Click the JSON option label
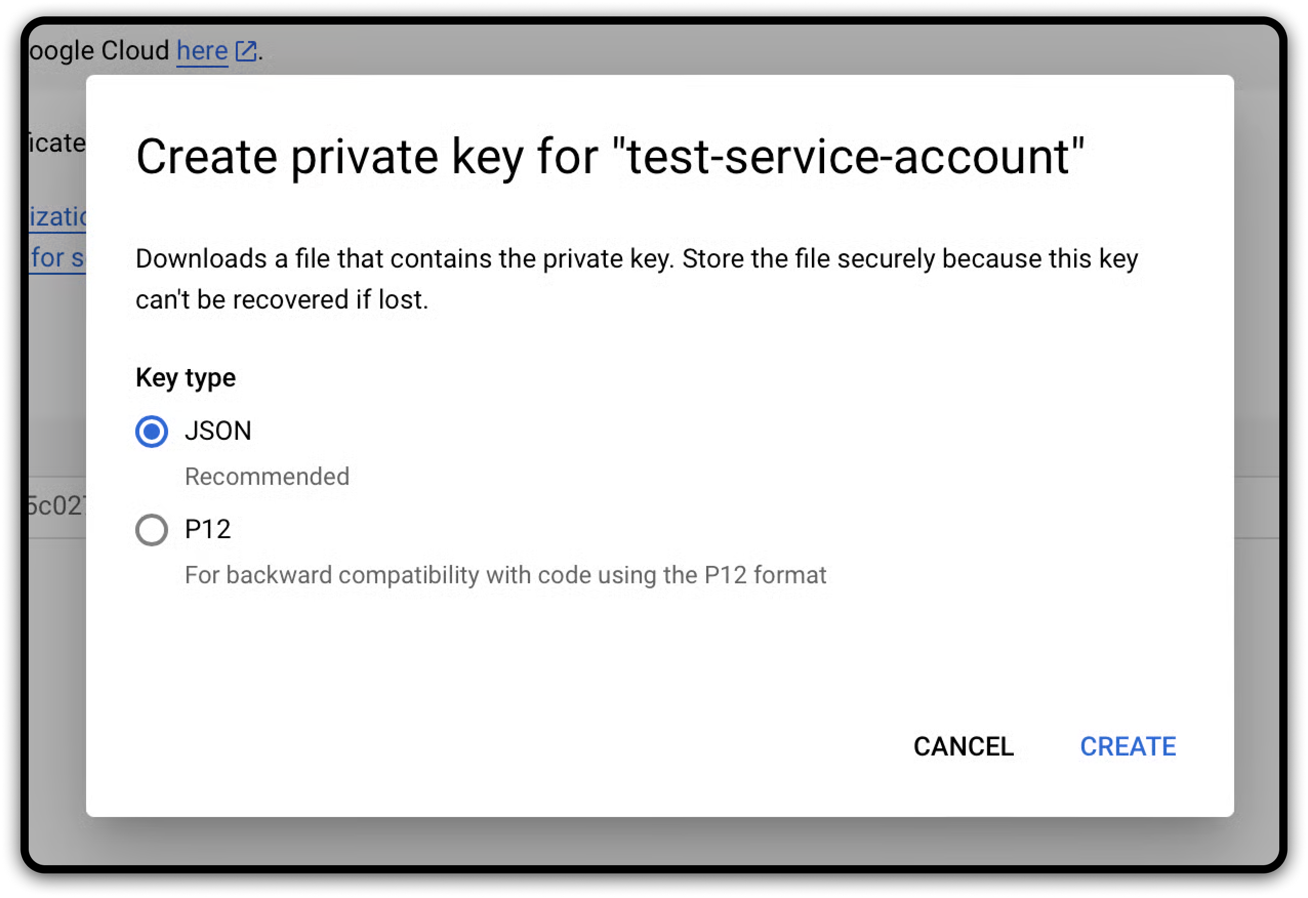Screen dimensions: 1308x898 [x=218, y=431]
